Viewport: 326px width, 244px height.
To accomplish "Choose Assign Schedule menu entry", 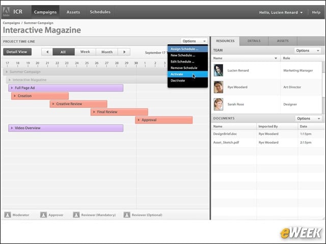I will [x=187, y=49].
